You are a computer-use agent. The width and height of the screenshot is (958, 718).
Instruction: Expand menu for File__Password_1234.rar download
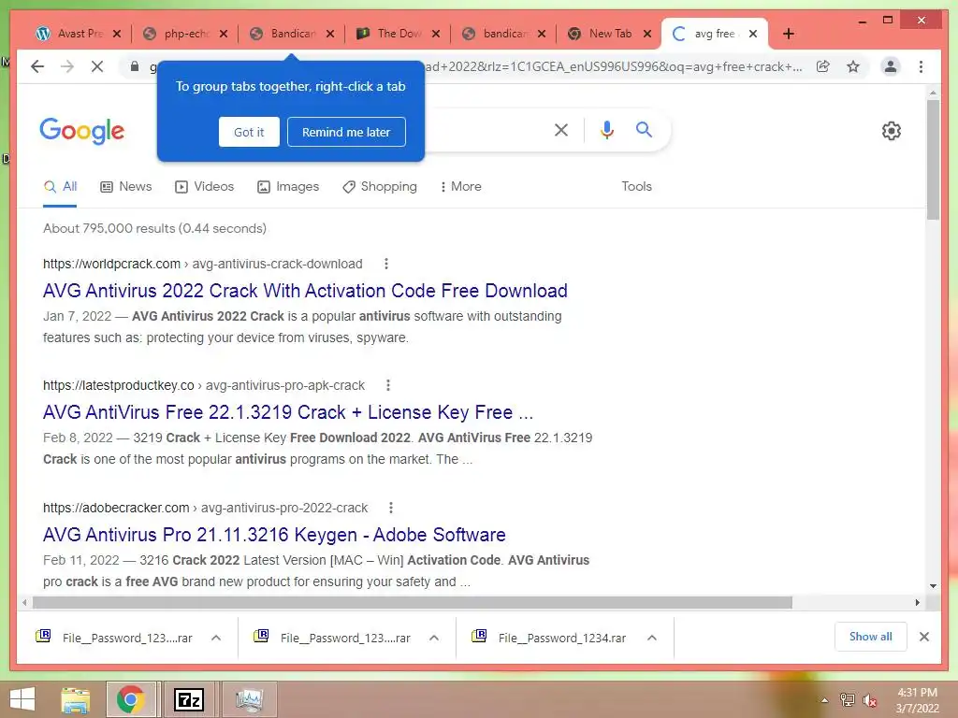point(652,638)
